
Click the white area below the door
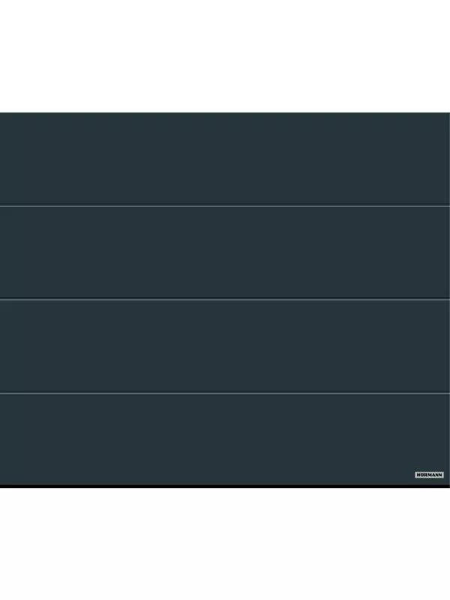(225, 544)
